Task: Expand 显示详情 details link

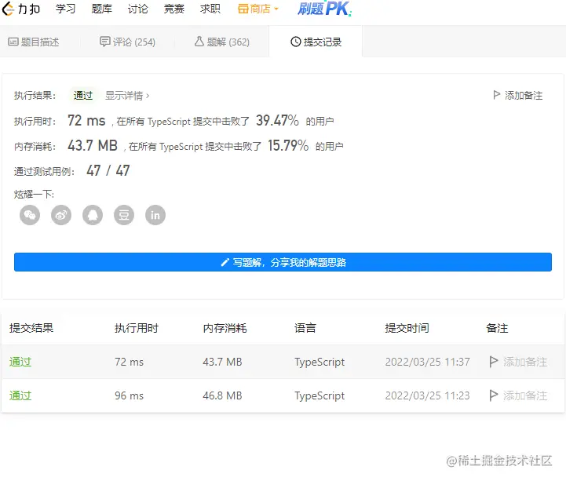Action: tap(127, 96)
